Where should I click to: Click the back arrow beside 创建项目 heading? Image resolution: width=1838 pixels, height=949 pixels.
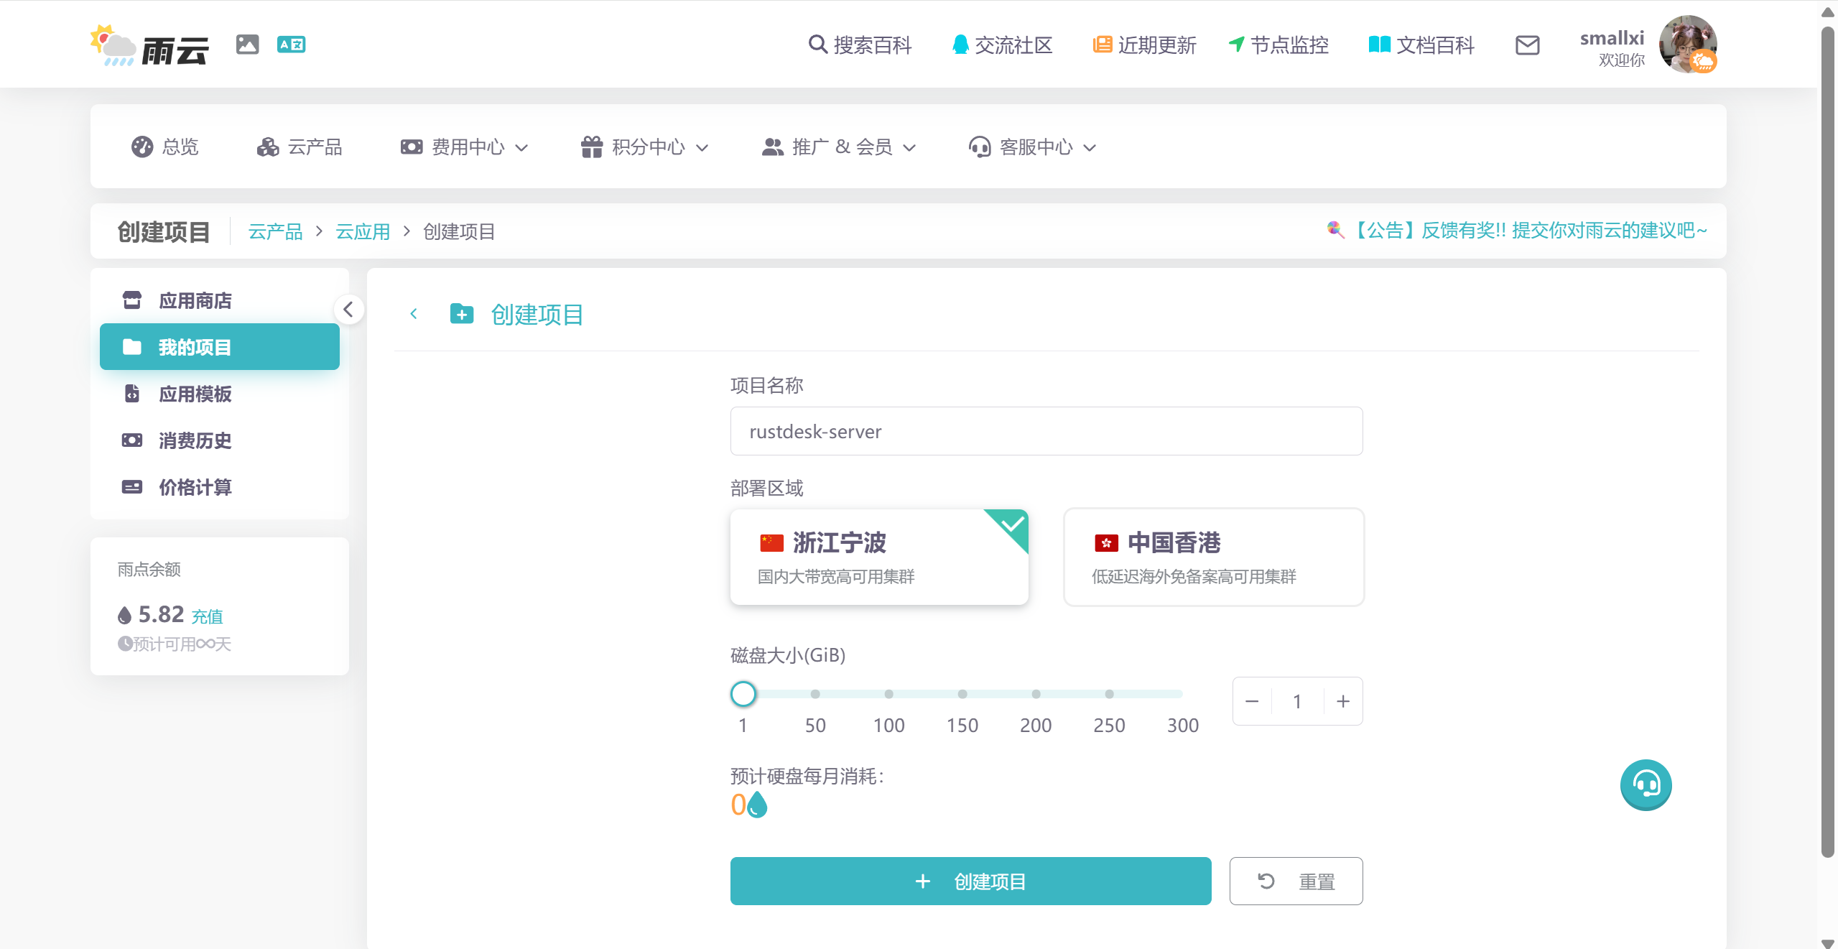click(x=414, y=314)
